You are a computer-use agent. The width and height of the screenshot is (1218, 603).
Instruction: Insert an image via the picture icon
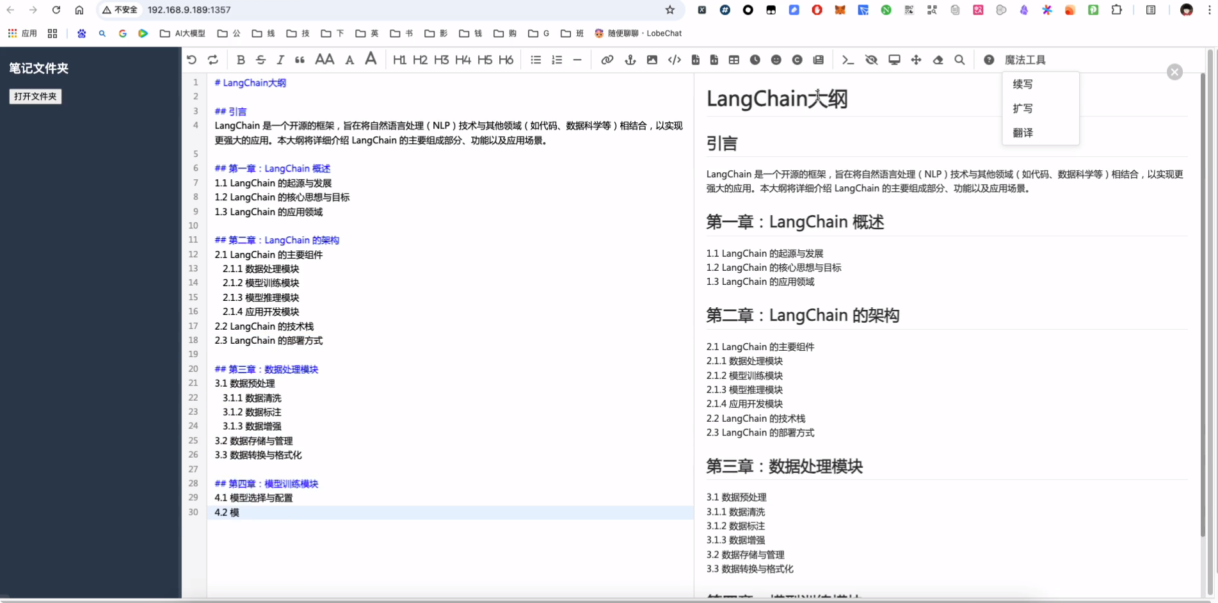(652, 60)
